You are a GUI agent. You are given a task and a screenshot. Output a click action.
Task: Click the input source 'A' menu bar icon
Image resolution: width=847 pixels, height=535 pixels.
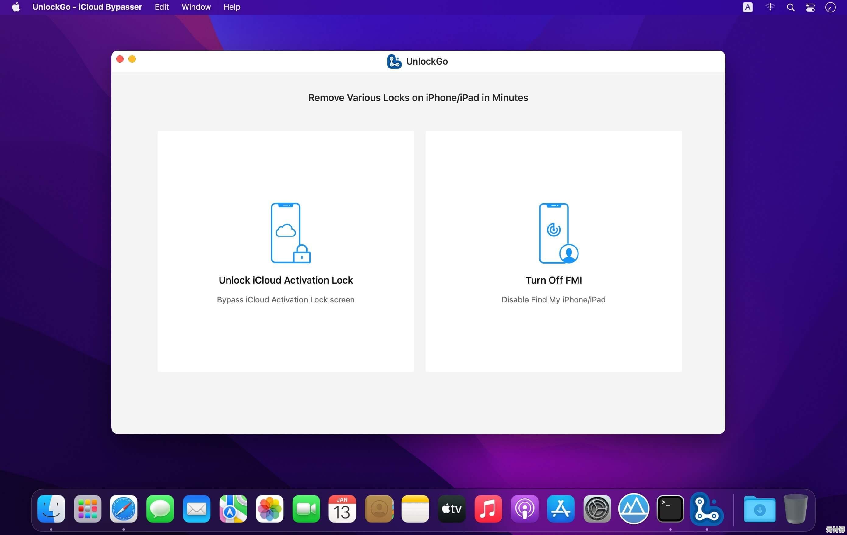pos(747,7)
